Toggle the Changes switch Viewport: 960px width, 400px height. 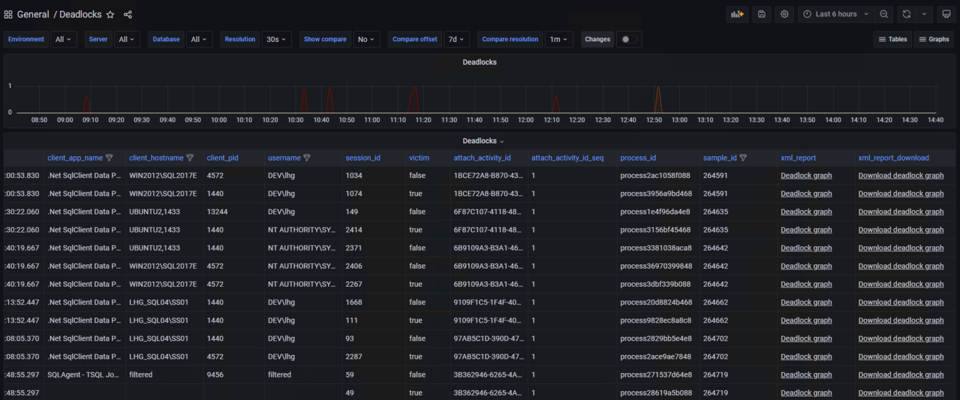[629, 39]
